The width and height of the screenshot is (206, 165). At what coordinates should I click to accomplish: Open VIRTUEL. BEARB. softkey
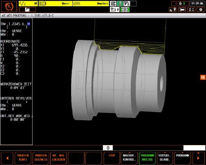165,158
